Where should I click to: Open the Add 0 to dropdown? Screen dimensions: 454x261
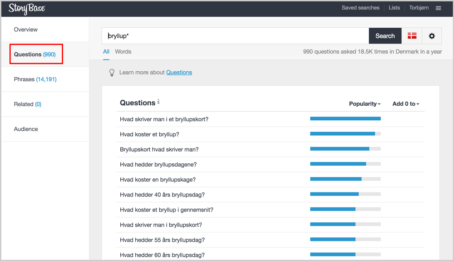coord(405,103)
